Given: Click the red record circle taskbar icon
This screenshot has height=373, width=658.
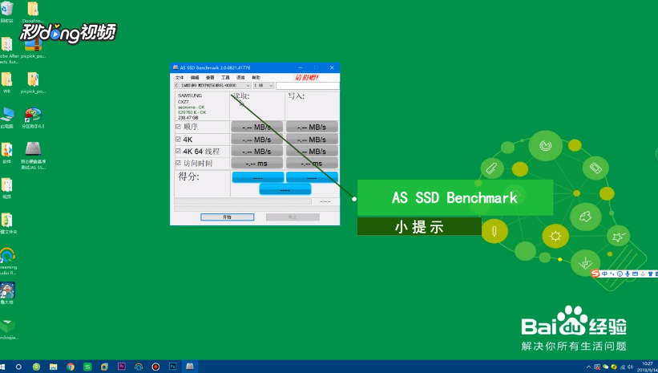Looking at the screenshot, I should tap(155, 367).
